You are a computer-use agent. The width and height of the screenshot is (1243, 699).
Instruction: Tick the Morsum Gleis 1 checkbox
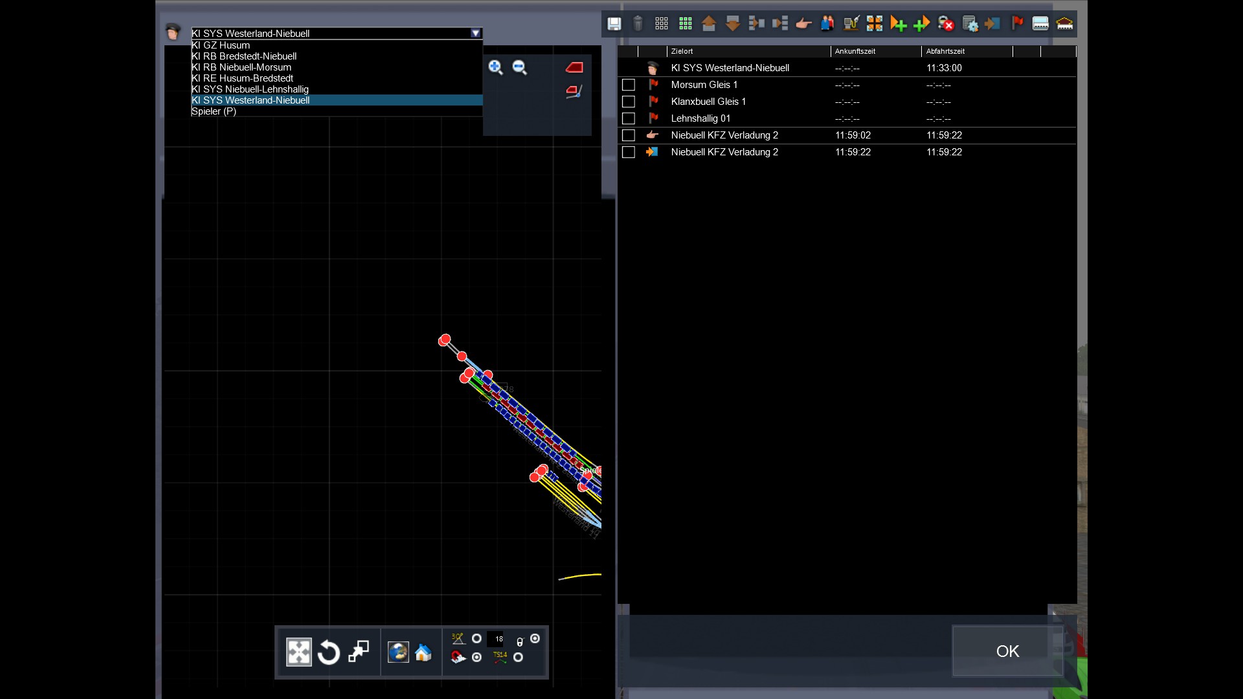(628, 85)
